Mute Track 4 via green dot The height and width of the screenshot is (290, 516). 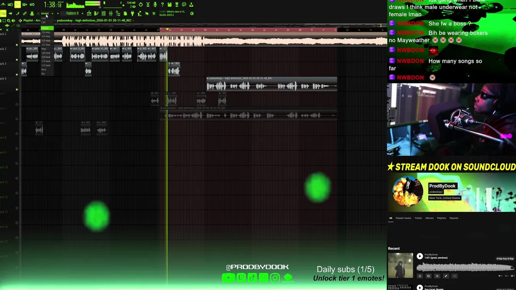(17, 89)
